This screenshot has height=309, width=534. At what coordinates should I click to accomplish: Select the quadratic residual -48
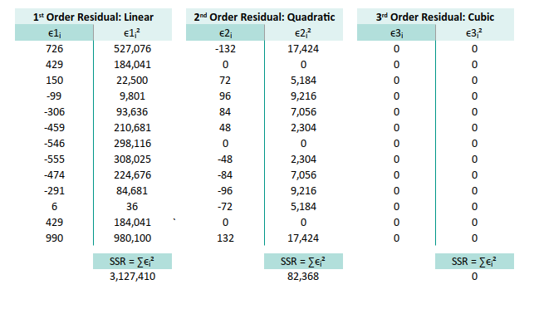pos(225,159)
